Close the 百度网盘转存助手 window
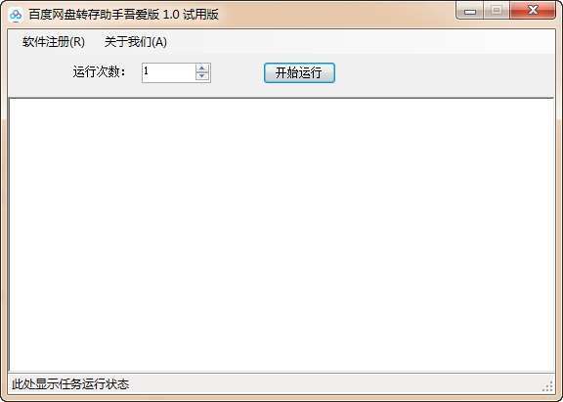This screenshot has height=402, width=563. point(533,11)
